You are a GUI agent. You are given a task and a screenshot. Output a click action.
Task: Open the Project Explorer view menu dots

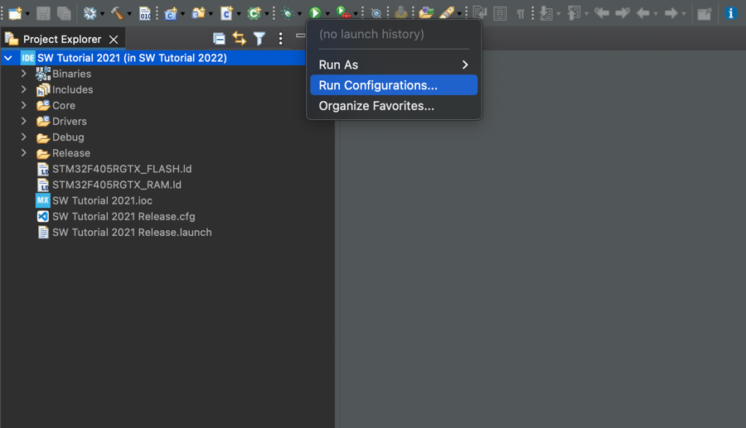click(280, 39)
